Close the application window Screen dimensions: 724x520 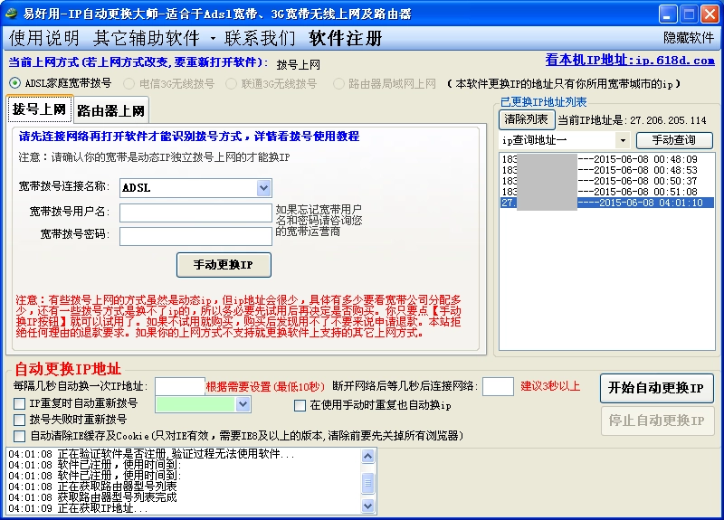(709, 14)
